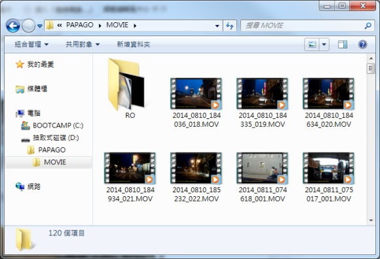Open the view options dropdown arrow

click(x=324, y=44)
